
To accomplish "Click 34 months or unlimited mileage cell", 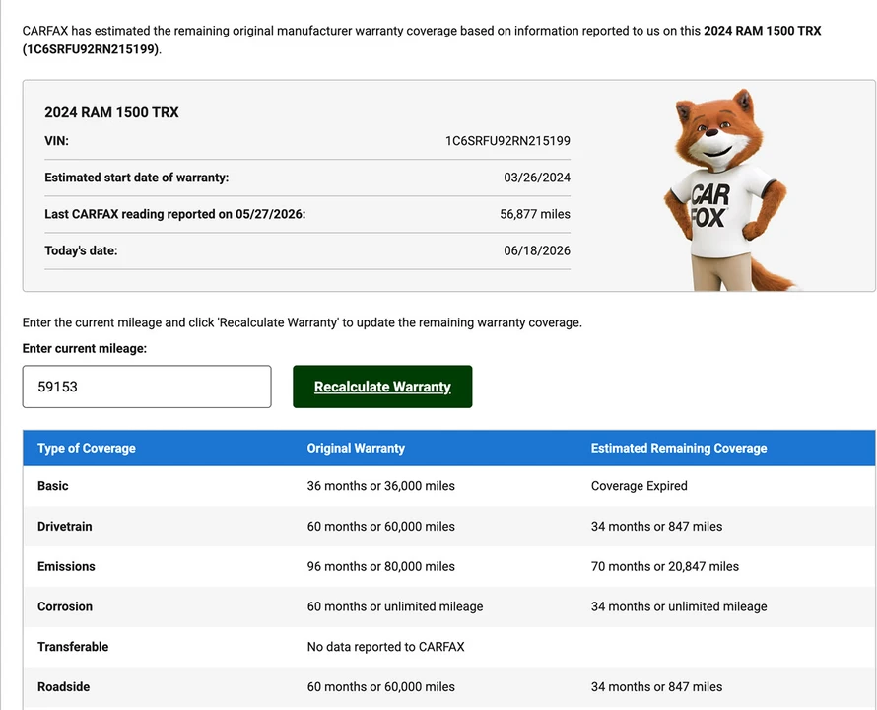I will point(679,606).
